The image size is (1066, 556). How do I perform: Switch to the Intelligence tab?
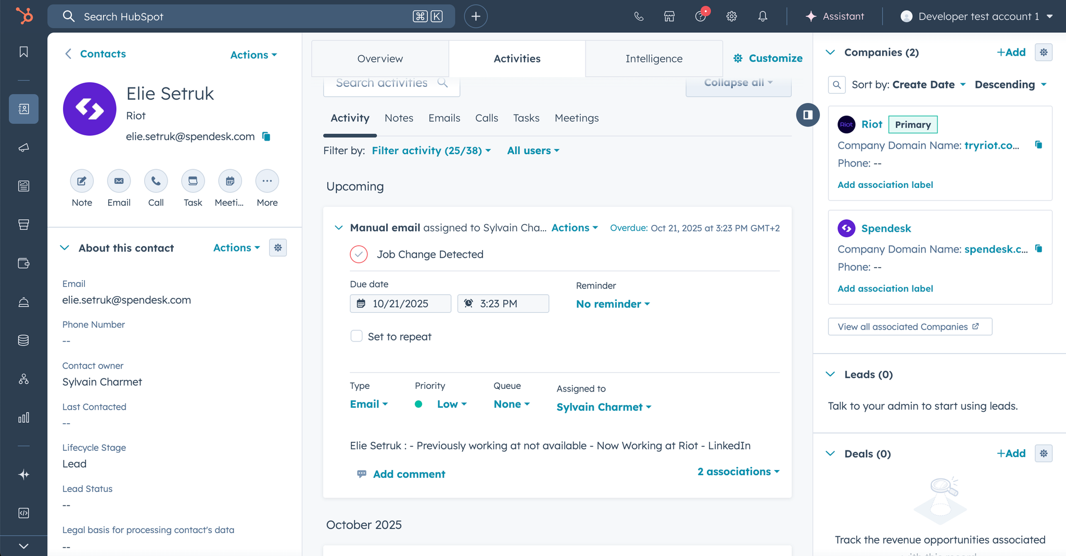tap(654, 59)
